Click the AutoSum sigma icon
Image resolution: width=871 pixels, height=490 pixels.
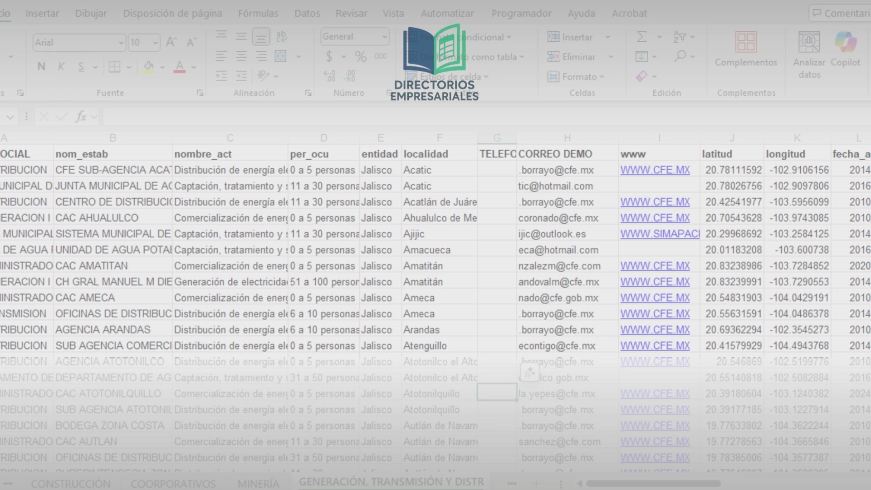click(x=641, y=37)
